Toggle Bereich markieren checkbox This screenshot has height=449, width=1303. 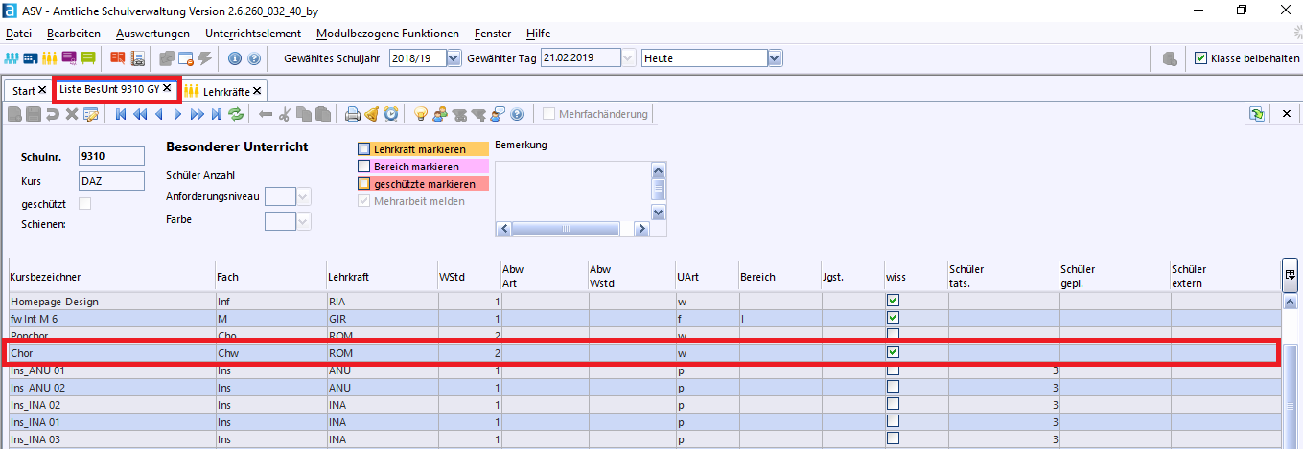click(x=363, y=167)
